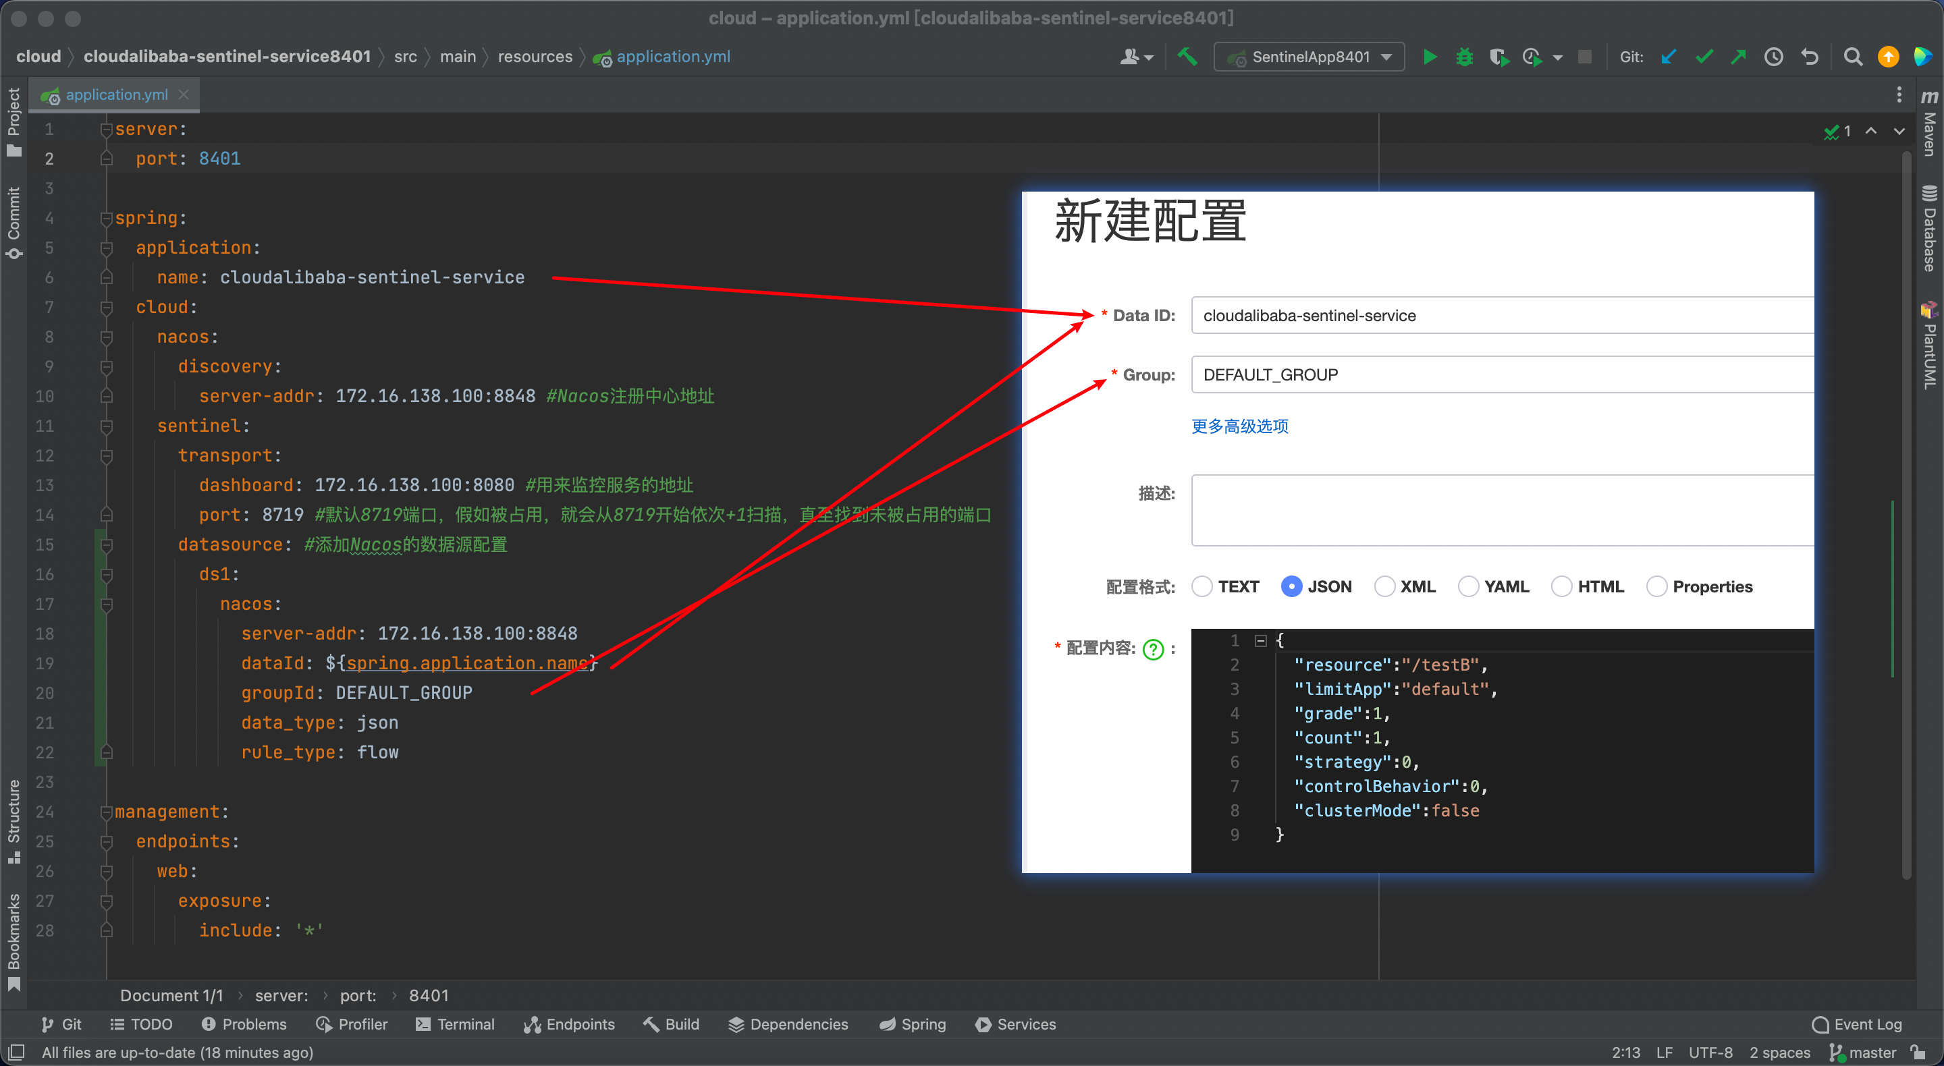The width and height of the screenshot is (1944, 1066).
Task: Select the JSON format radio button
Action: [1291, 586]
